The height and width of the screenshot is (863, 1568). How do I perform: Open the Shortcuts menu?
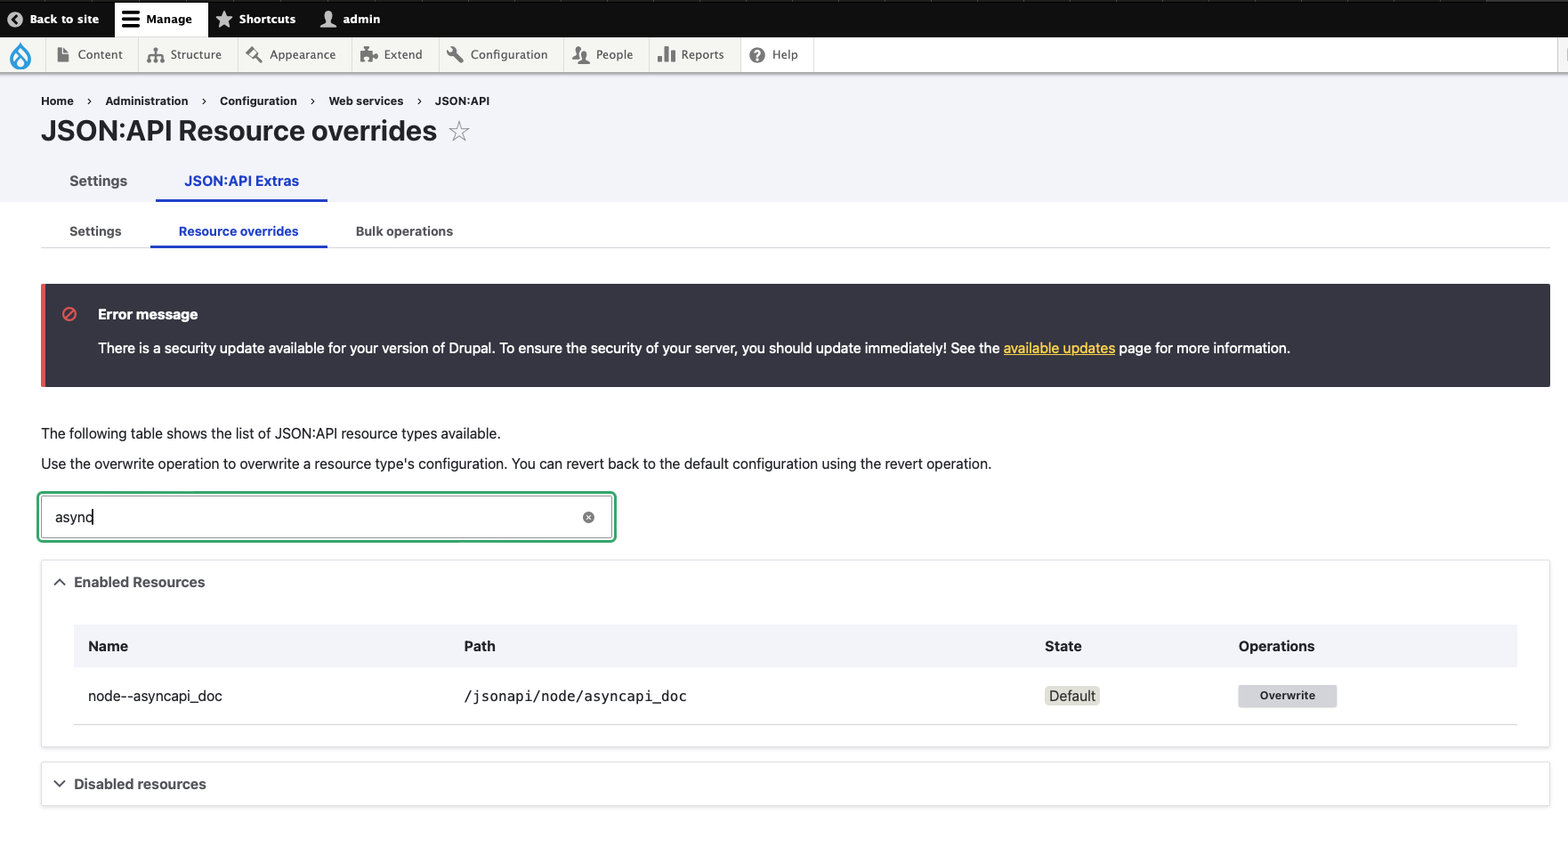pyautogui.click(x=256, y=19)
